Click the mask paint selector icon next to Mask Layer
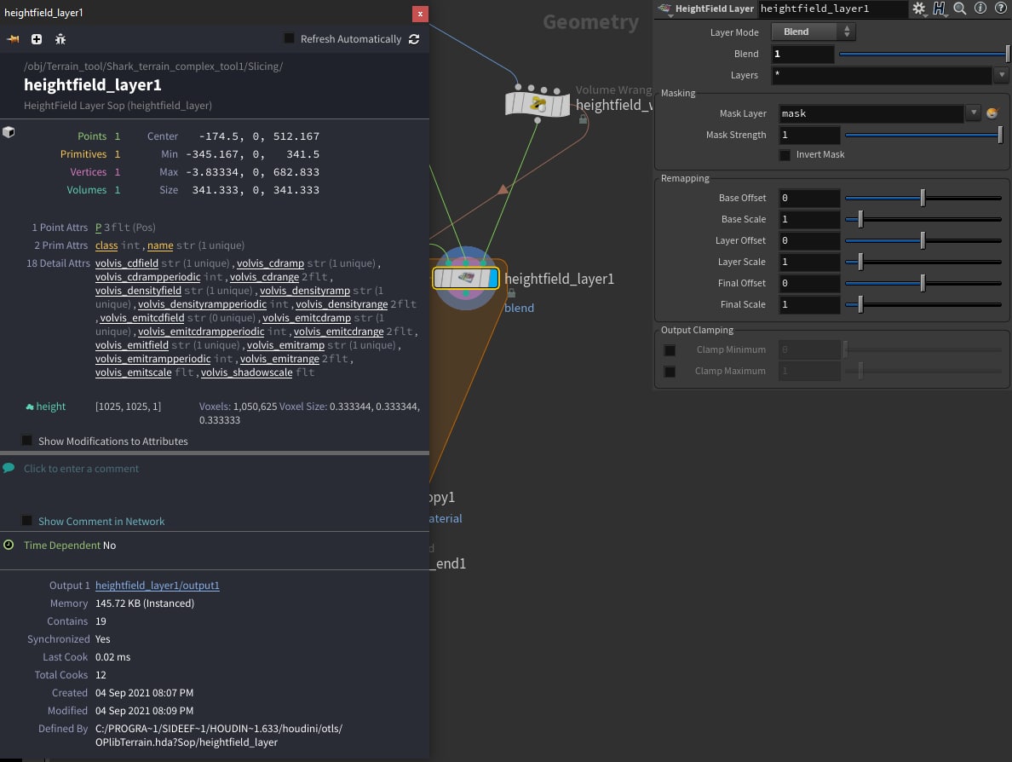 tap(992, 113)
